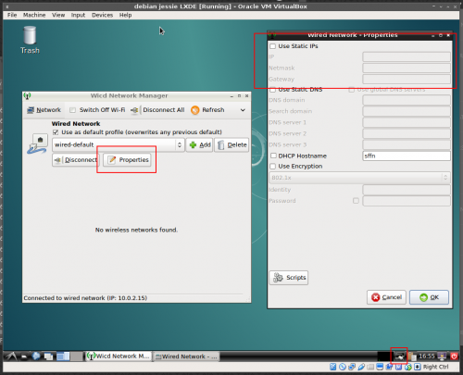Tick the DHCP Hostname checkbox

[273, 156]
